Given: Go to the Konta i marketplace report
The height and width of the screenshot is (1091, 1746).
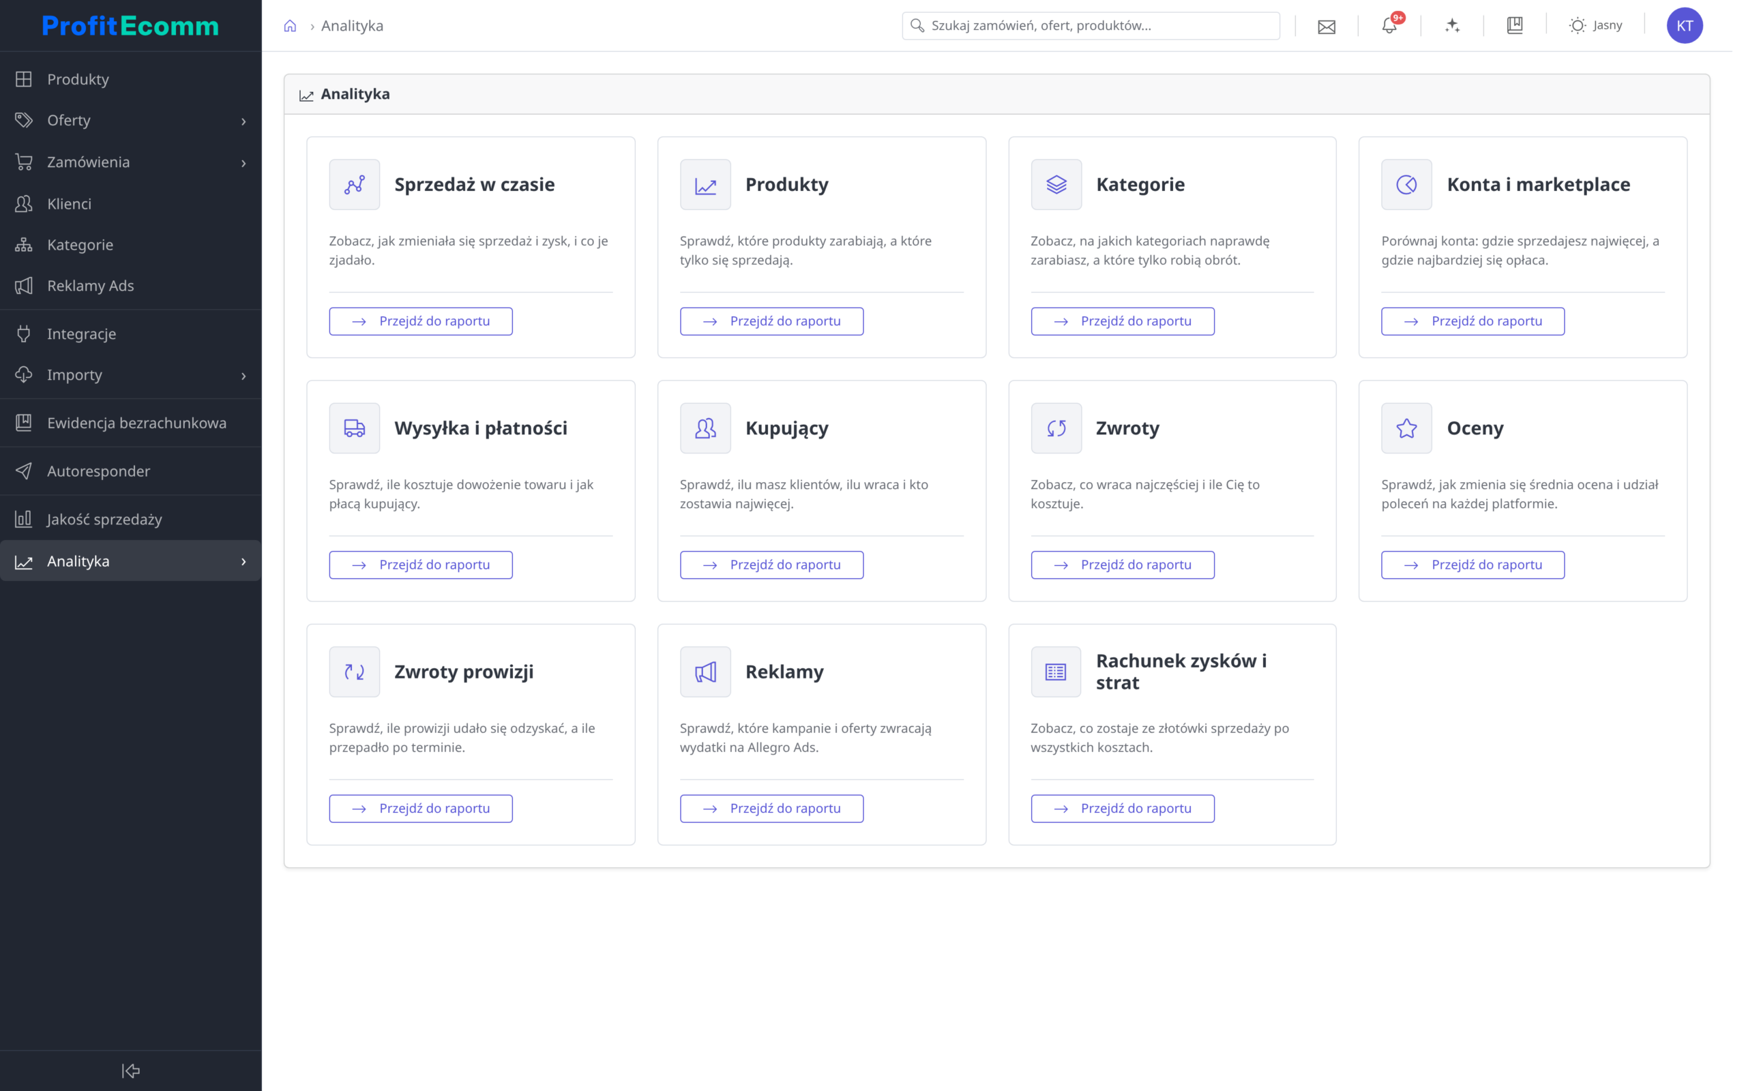Looking at the screenshot, I should [x=1473, y=321].
